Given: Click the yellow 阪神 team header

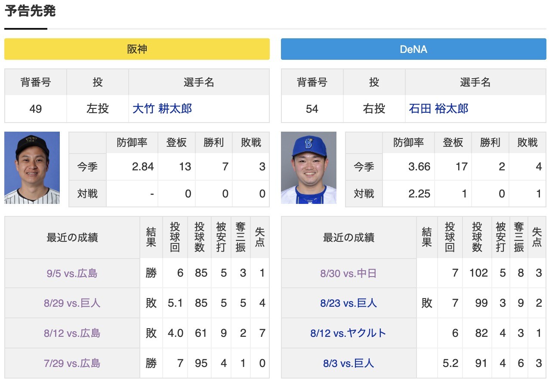Looking at the screenshot, I should [x=137, y=49].
